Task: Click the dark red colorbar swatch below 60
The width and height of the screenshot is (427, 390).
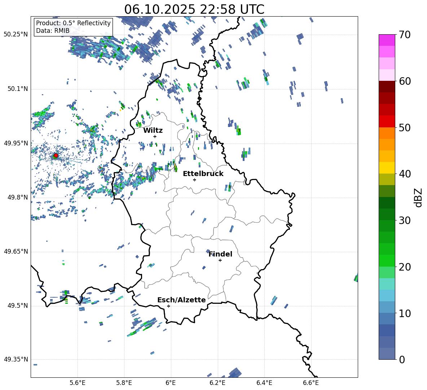Action: point(387,87)
